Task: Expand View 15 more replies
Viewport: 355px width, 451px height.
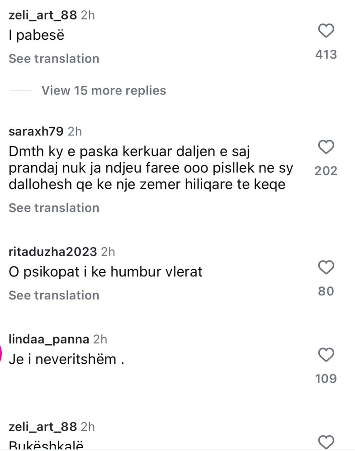Action: 104,90
